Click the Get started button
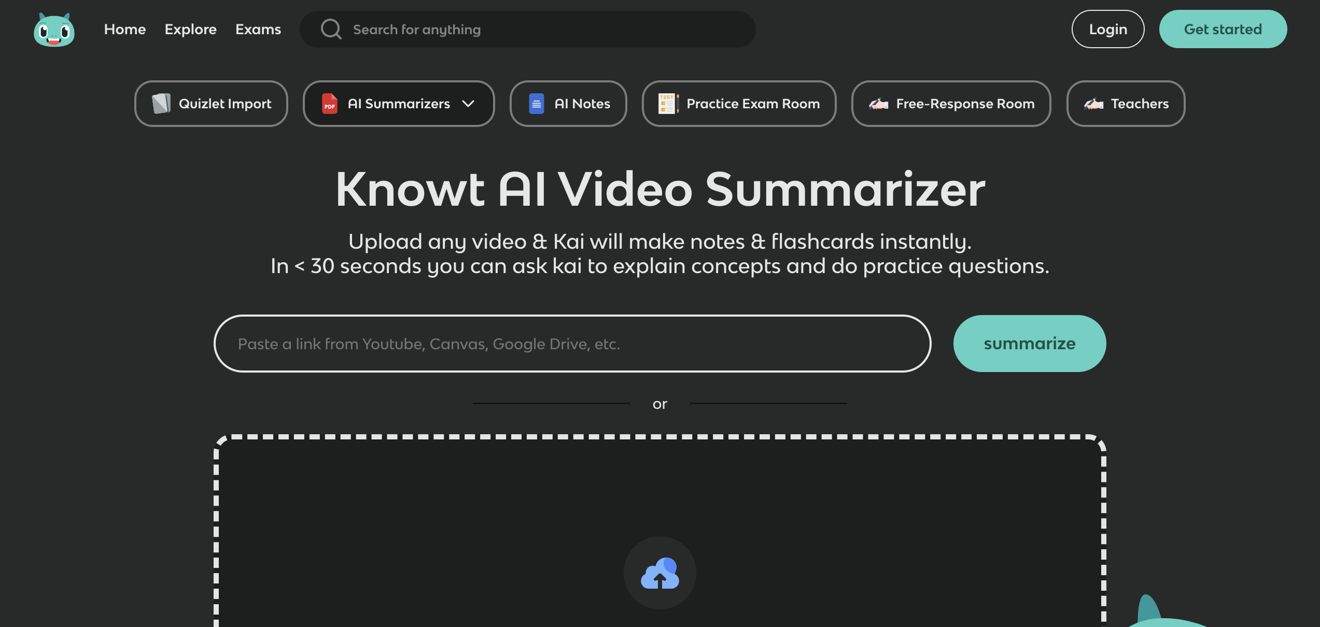 pyautogui.click(x=1223, y=29)
